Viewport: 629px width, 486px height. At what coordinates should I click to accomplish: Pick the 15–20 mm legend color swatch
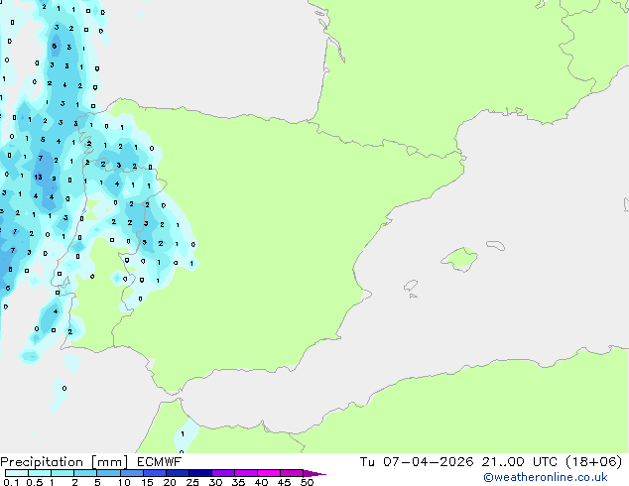[154, 473]
